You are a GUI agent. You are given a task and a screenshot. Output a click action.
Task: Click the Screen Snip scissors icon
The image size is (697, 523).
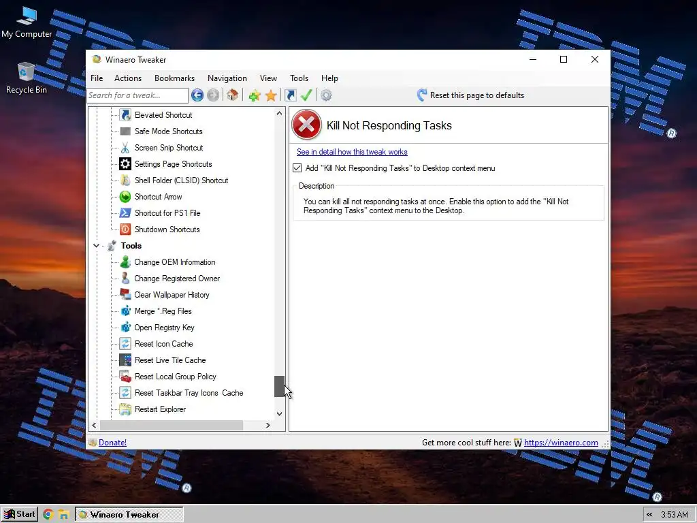(x=125, y=148)
